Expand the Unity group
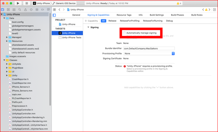The height and width of the screenshot is (132, 218). pyautogui.click(x=7, y=75)
